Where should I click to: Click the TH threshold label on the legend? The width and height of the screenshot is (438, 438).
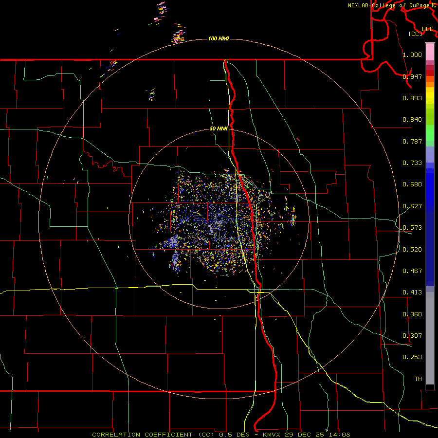[418, 379]
